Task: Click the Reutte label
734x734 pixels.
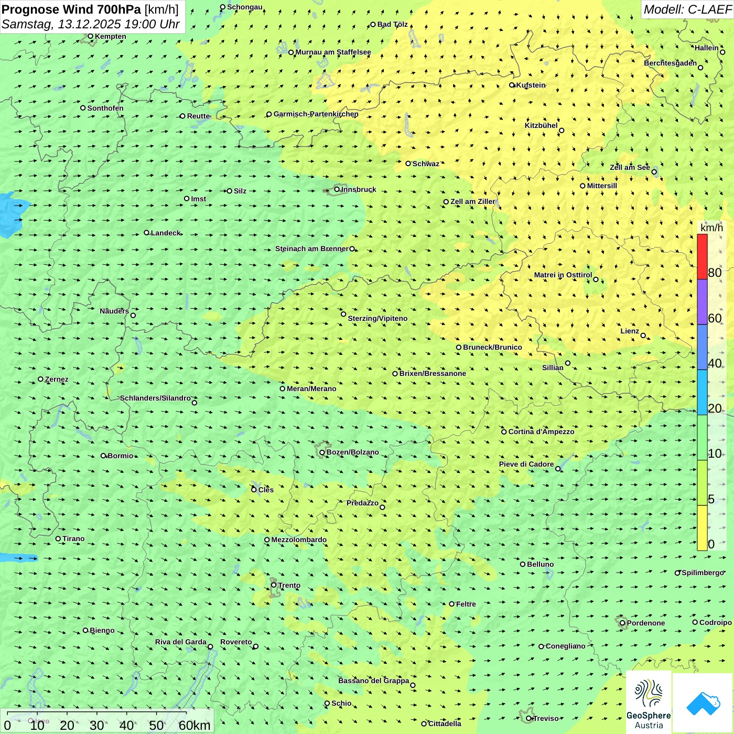Action: (x=199, y=116)
